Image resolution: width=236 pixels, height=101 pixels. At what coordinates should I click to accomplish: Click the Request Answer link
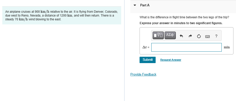click(x=171, y=60)
